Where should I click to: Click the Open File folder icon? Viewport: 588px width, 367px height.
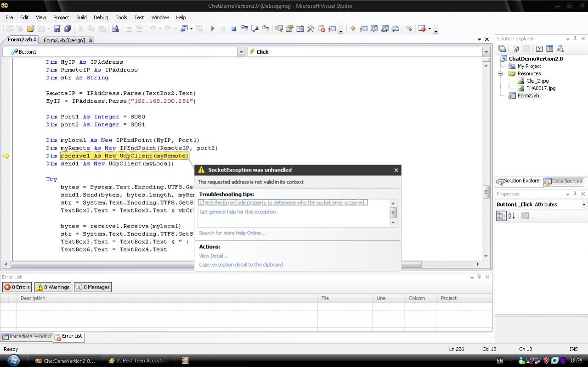30,28
